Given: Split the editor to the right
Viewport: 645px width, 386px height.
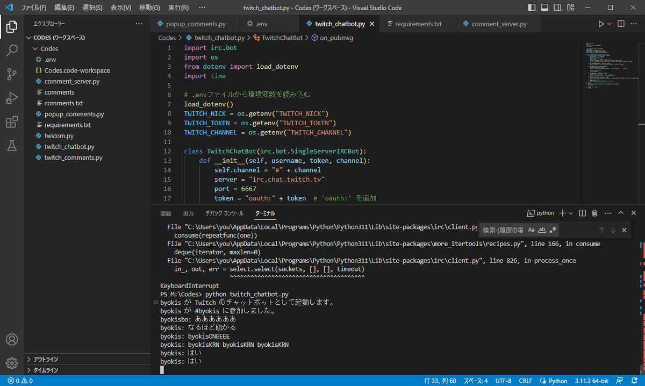Looking at the screenshot, I should point(621,24).
